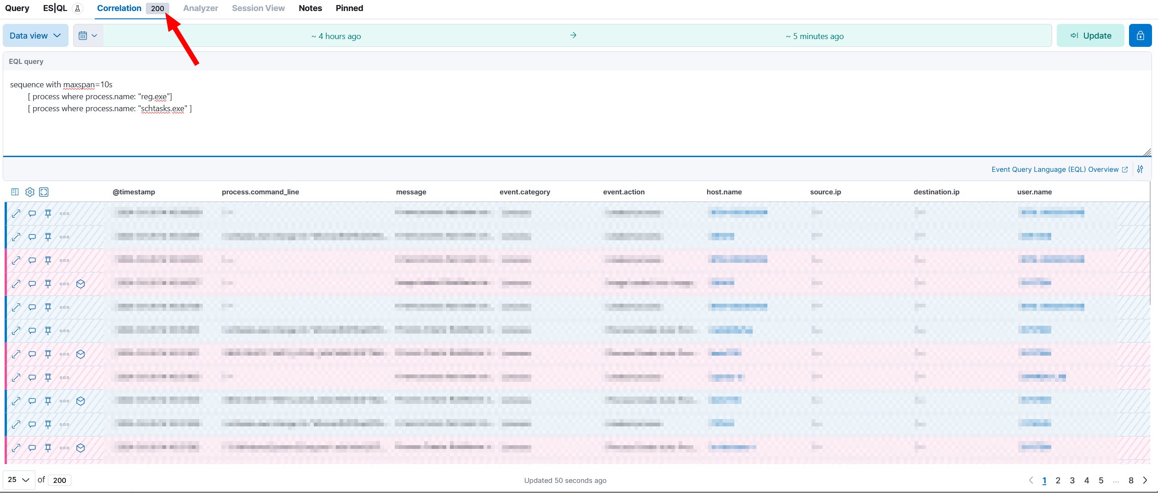
Task: Open table settings gear icon
Action: [x=30, y=192]
